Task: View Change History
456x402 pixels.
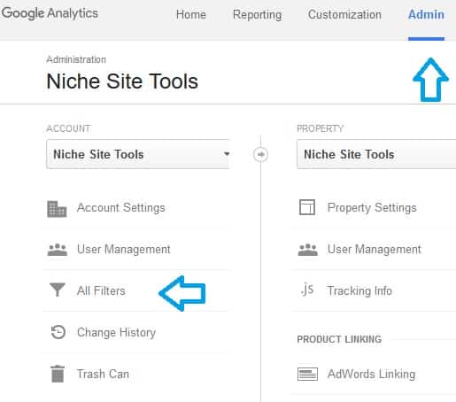Action: [x=116, y=333]
